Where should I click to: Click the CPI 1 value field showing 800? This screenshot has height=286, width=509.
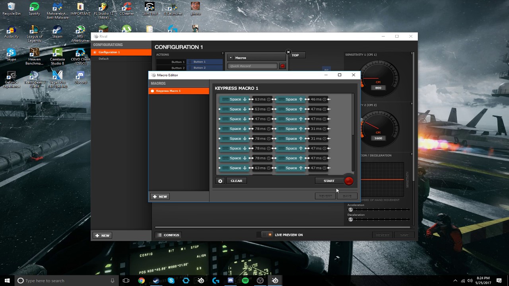pyautogui.click(x=378, y=88)
